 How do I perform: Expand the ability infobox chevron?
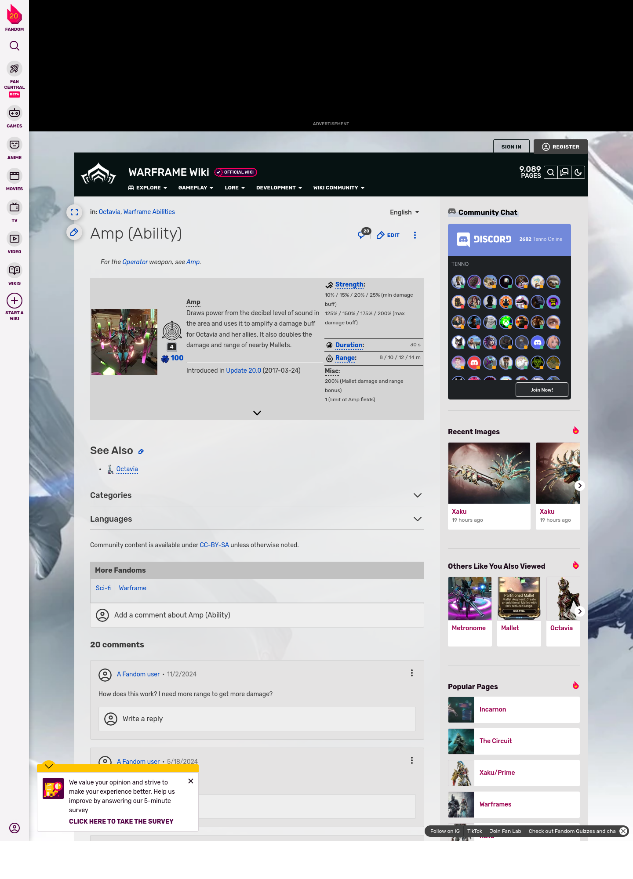[x=257, y=413]
